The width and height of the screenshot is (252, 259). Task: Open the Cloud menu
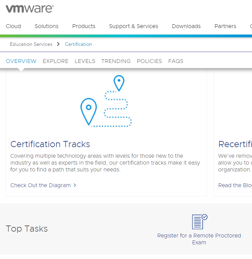tap(13, 26)
